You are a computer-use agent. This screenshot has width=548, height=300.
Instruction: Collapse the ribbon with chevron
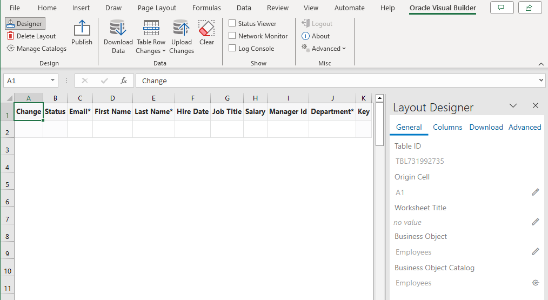tap(541, 64)
